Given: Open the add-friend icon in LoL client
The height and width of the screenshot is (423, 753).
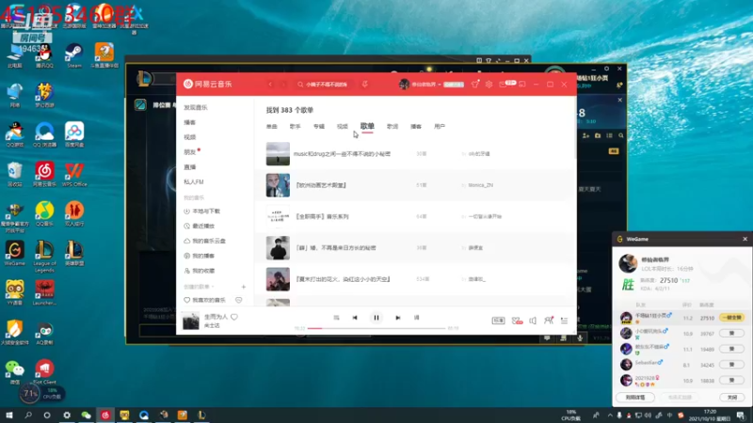Looking at the screenshot, I should [x=585, y=135].
